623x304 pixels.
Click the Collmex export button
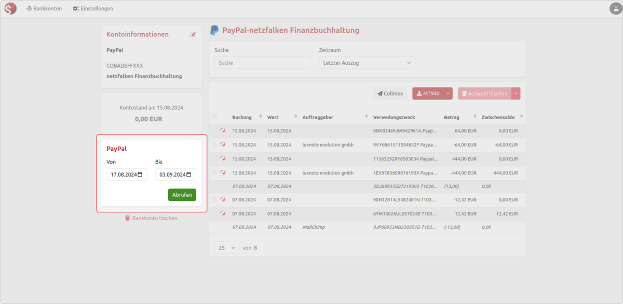390,93
